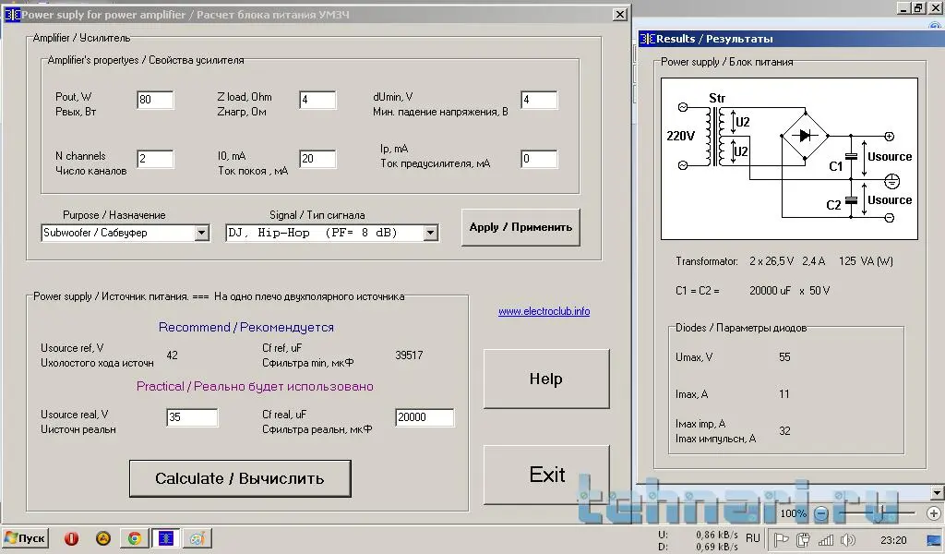Click the Usource real, V field
This screenshot has width=945, height=554.
pos(192,417)
